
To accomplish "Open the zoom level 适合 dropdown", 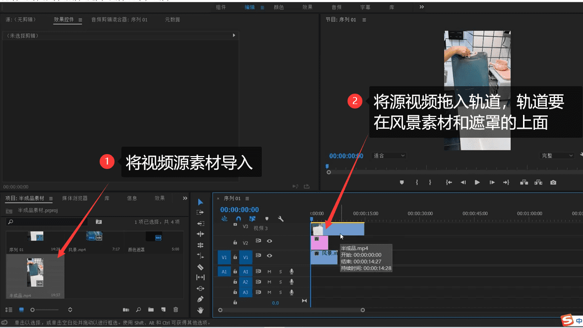I will click(389, 156).
